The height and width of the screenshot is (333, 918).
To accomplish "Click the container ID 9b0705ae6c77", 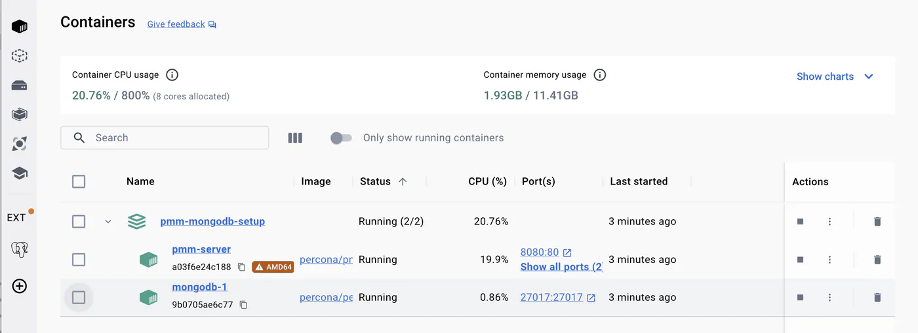I will [202, 305].
